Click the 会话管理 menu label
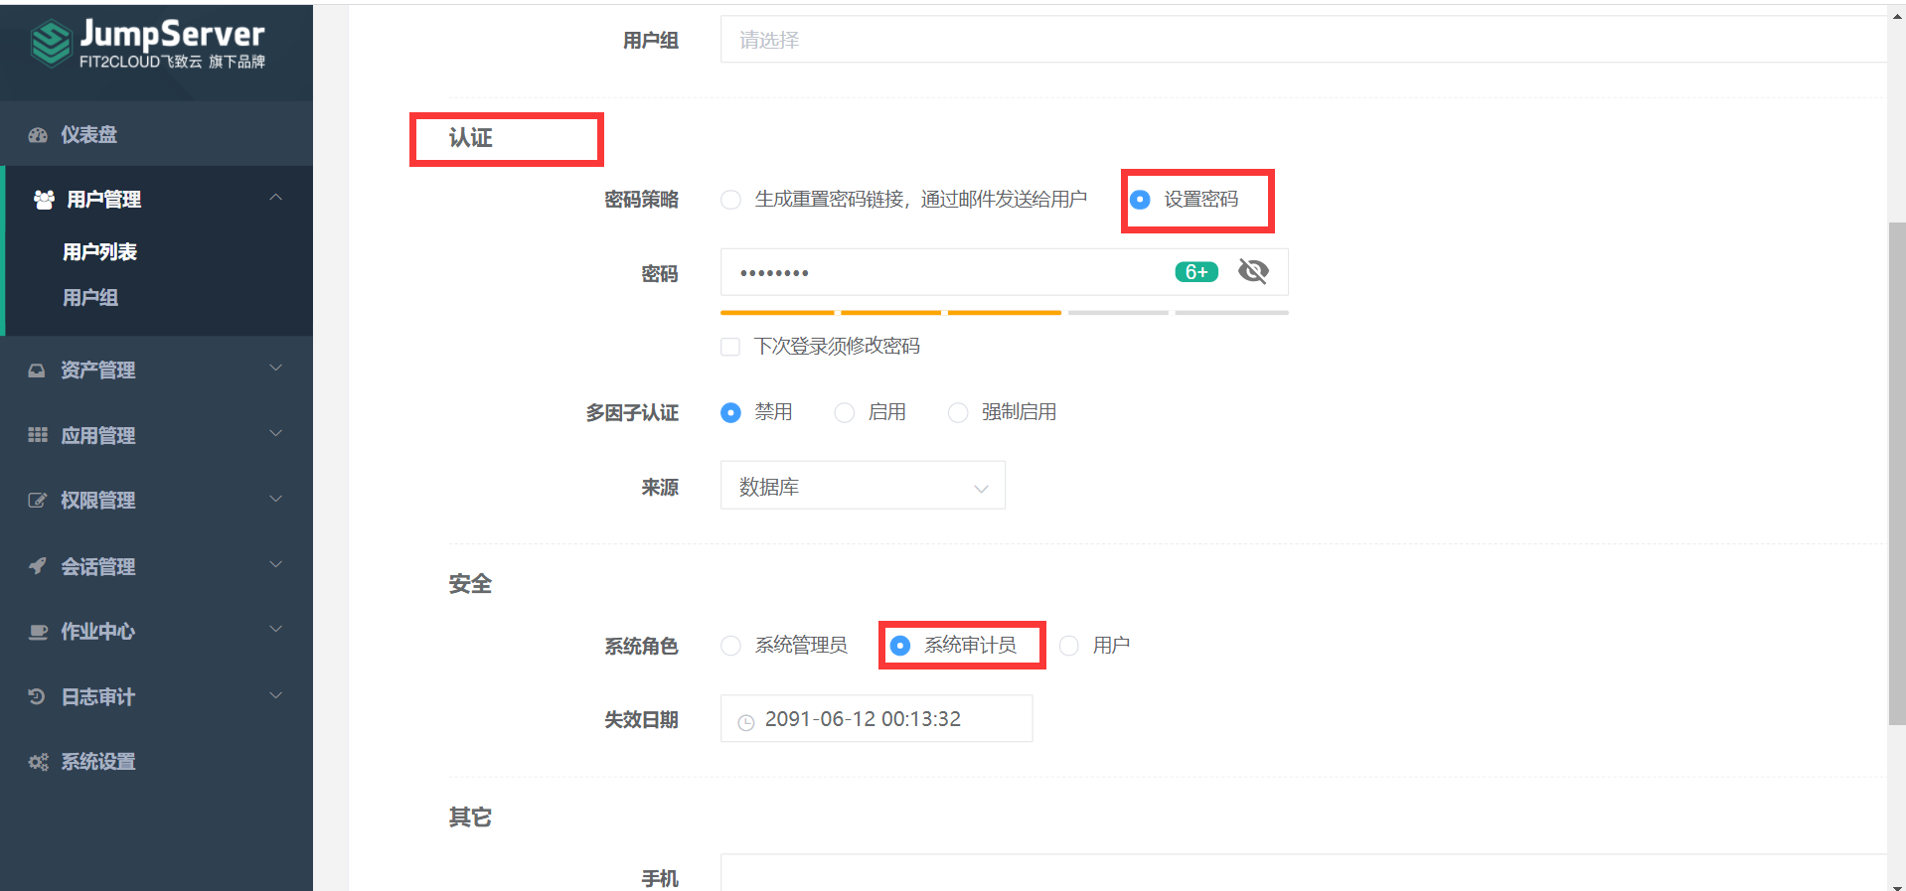Viewport: 1906px width, 891px height. point(97,566)
